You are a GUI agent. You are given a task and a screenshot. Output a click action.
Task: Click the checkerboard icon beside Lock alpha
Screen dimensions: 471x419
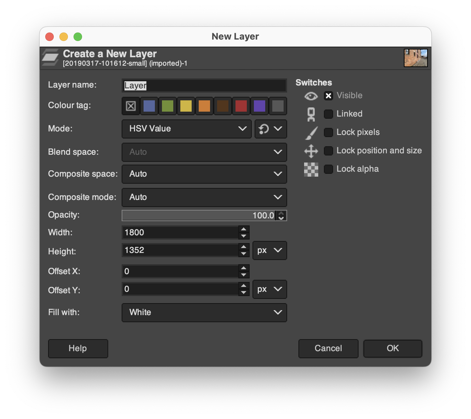coord(311,169)
